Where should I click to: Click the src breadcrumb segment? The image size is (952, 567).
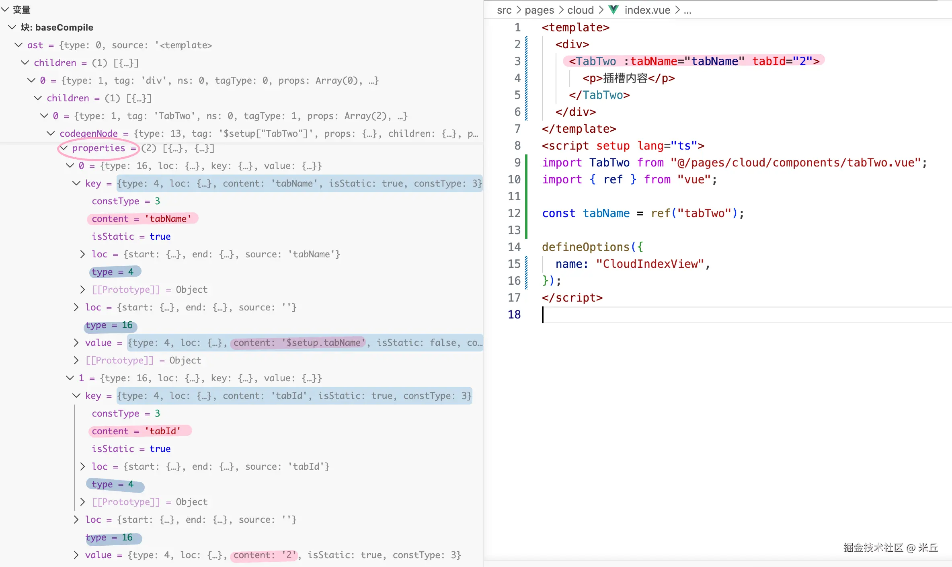pyautogui.click(x=504, y=10)
